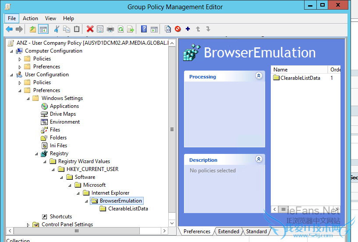
Task: Select the Folders tree item
Action: [x=58, y=138]
